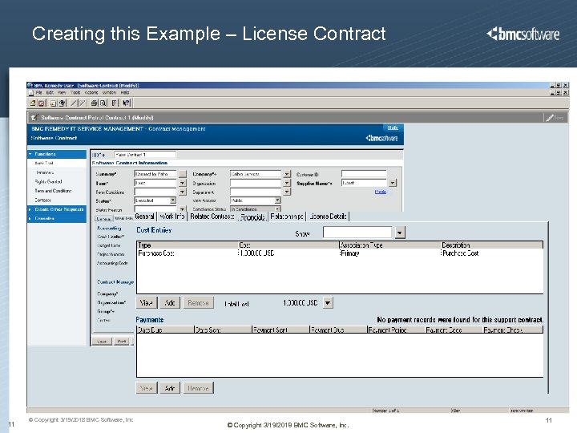The image size is (577, 433).
Task: Open the View menu
Action: click(62, 92)
